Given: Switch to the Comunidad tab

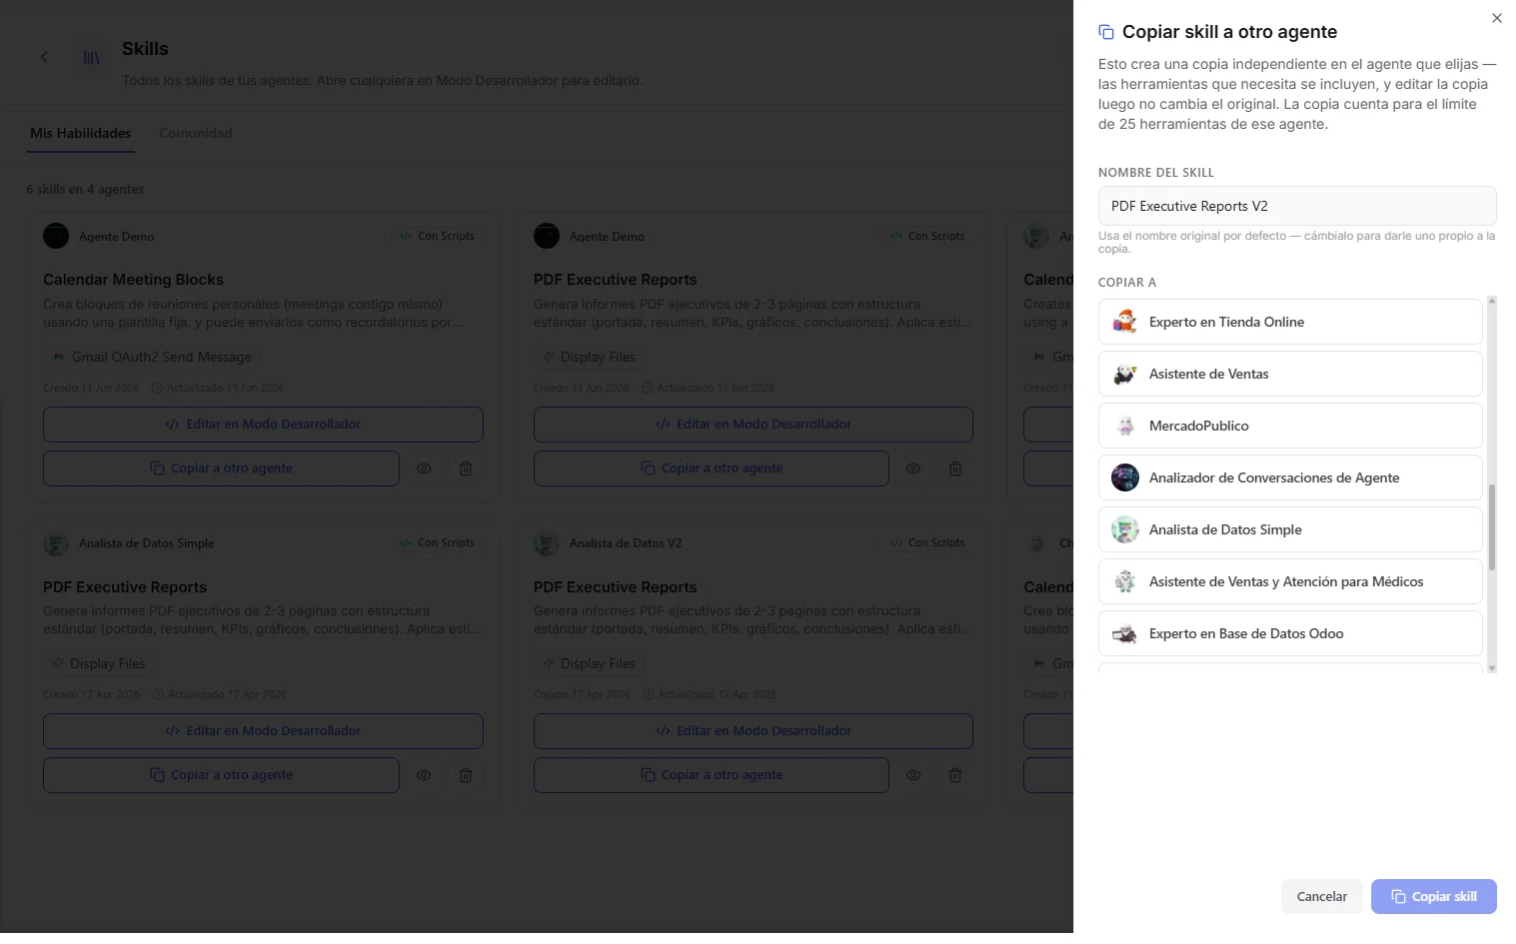Looking at the screenshot, I should pos(196,133).
